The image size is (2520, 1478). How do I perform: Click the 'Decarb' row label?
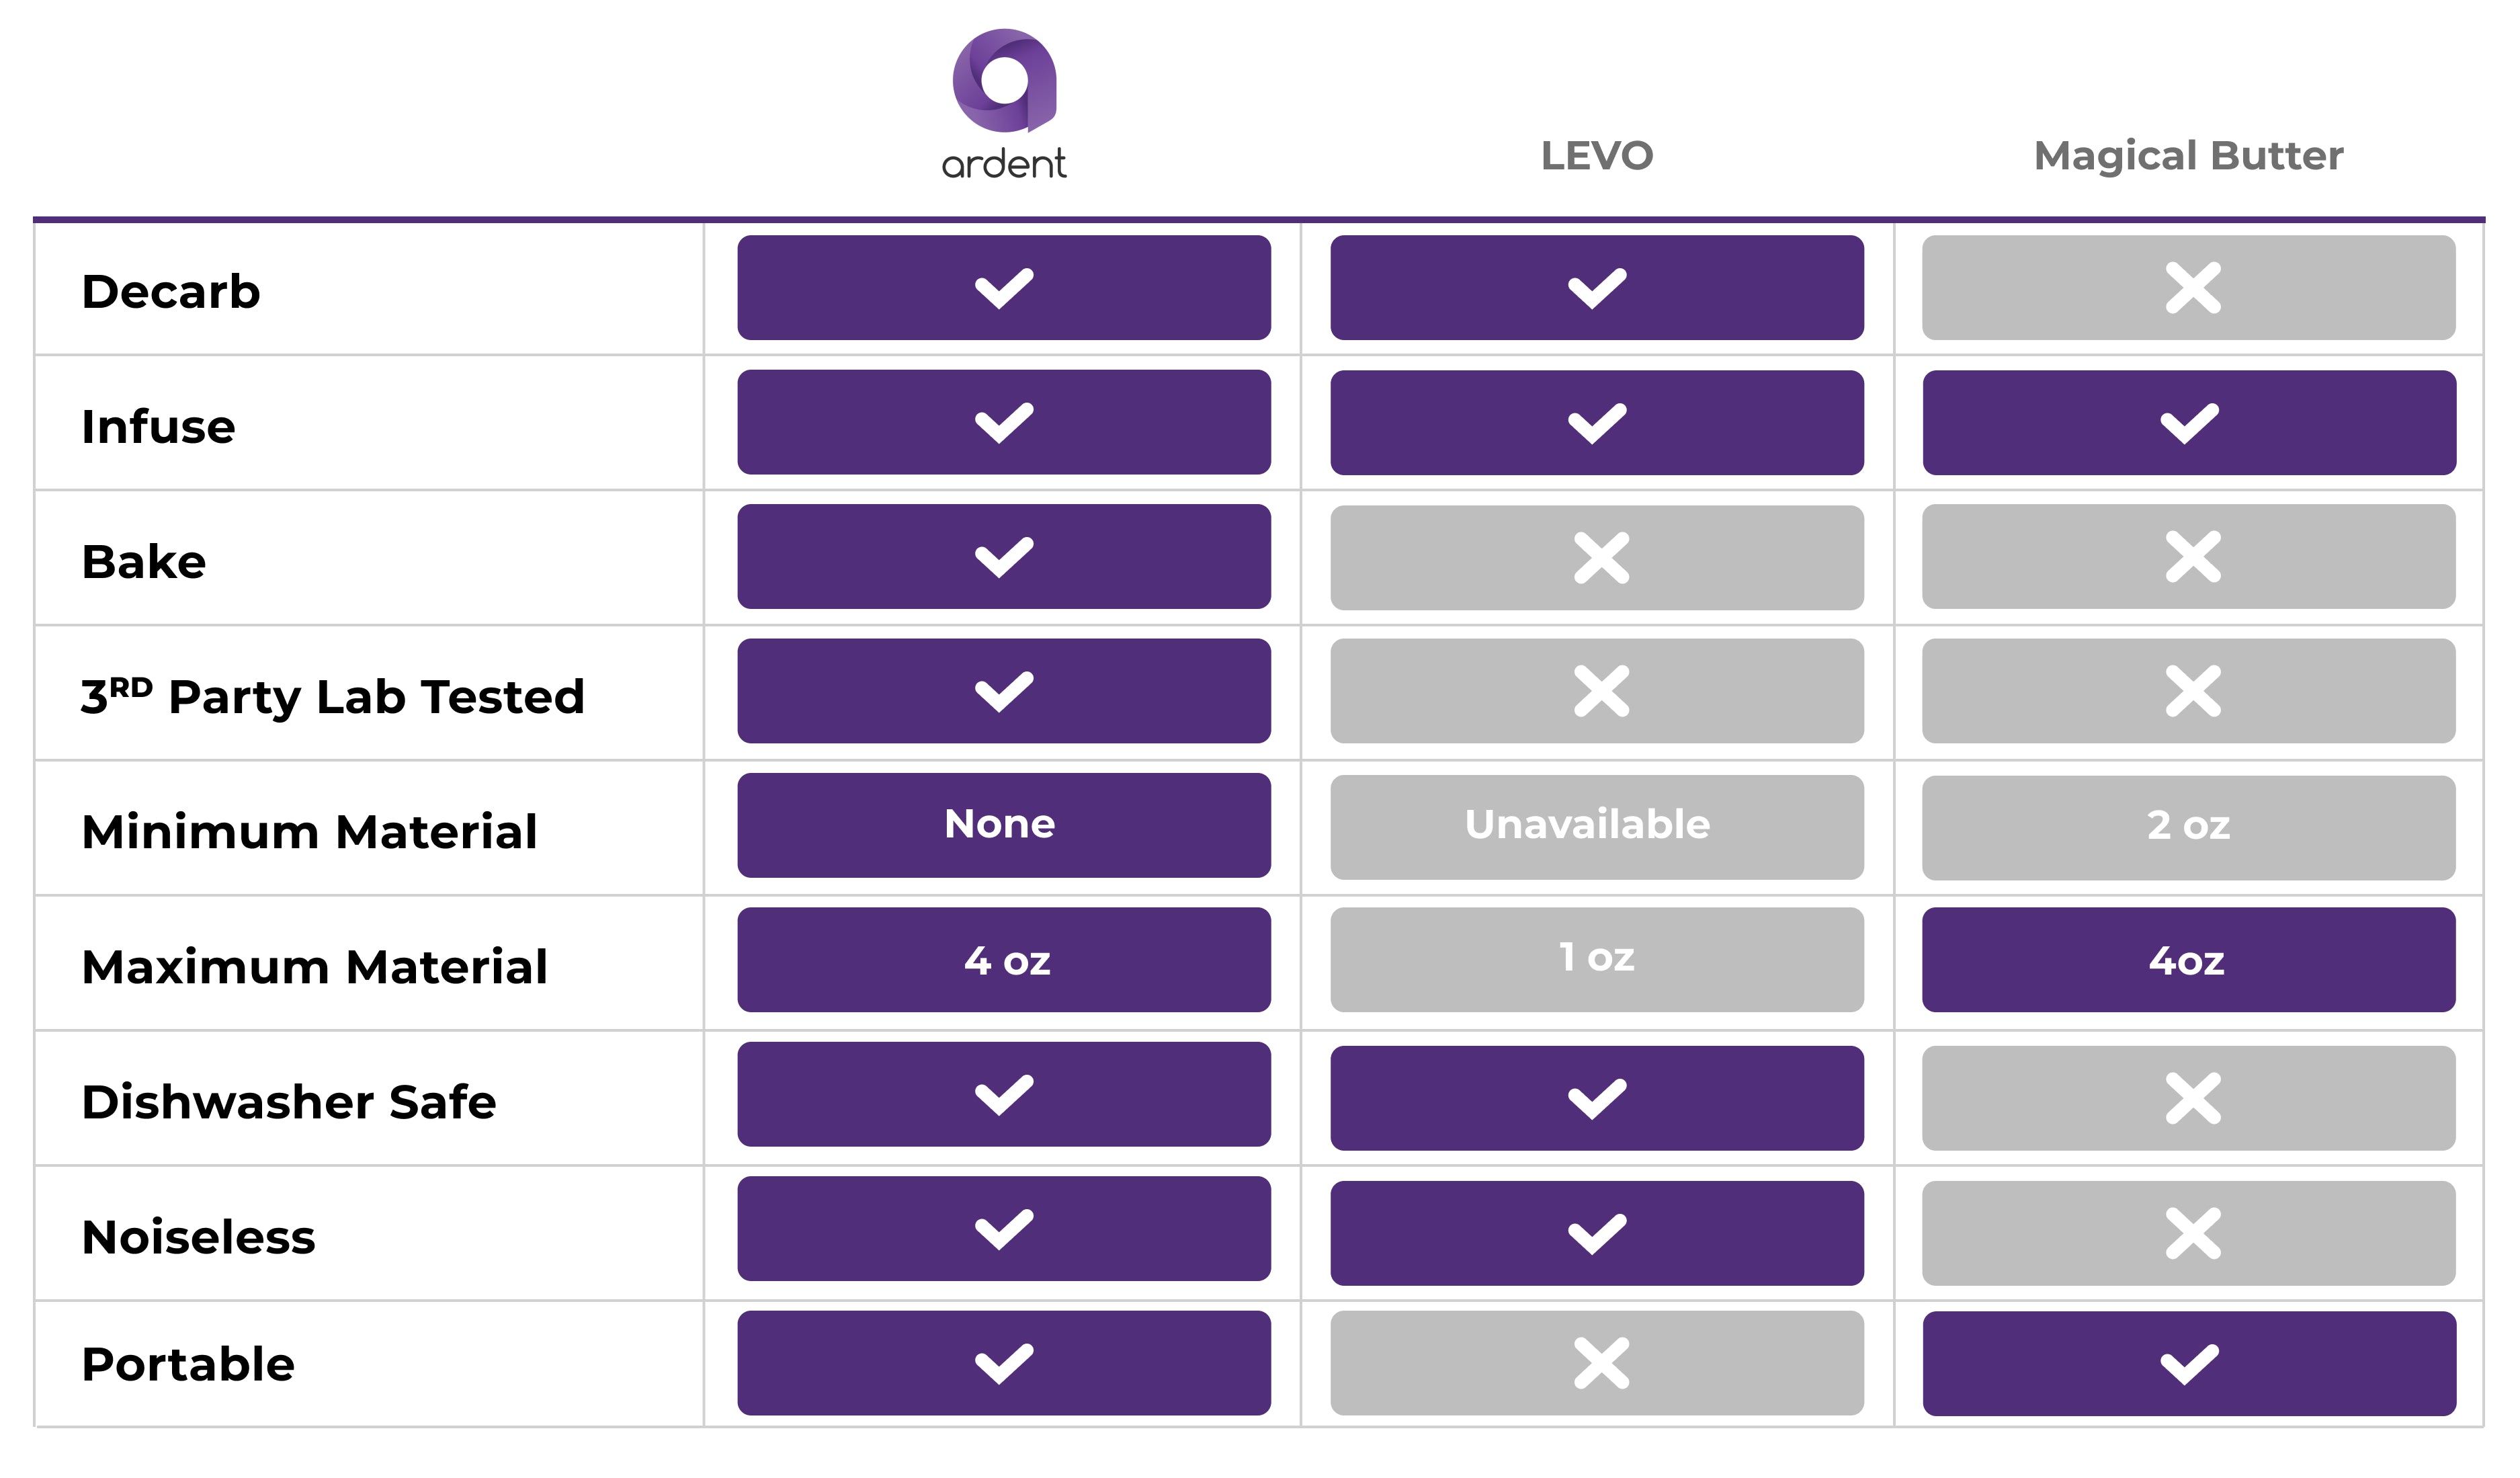(171, 292)
